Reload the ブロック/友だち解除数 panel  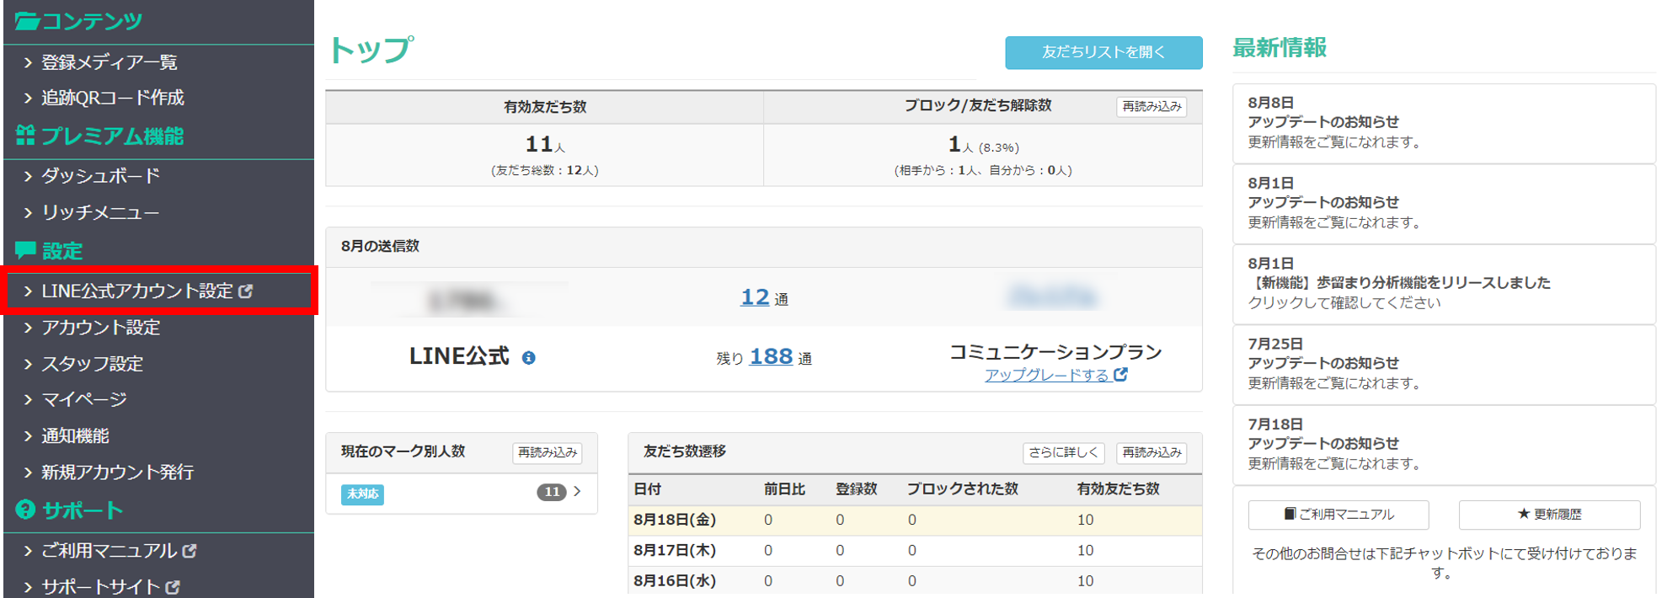[x=1151, y=107]
